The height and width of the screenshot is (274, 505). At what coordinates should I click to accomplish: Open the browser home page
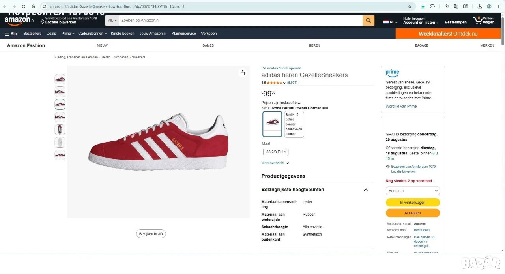pos(33,6)
